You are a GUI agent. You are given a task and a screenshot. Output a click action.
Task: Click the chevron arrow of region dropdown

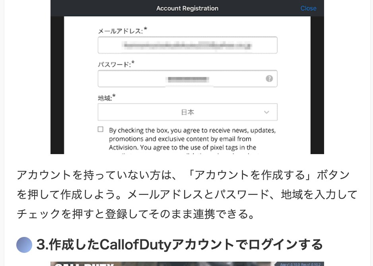266,112
